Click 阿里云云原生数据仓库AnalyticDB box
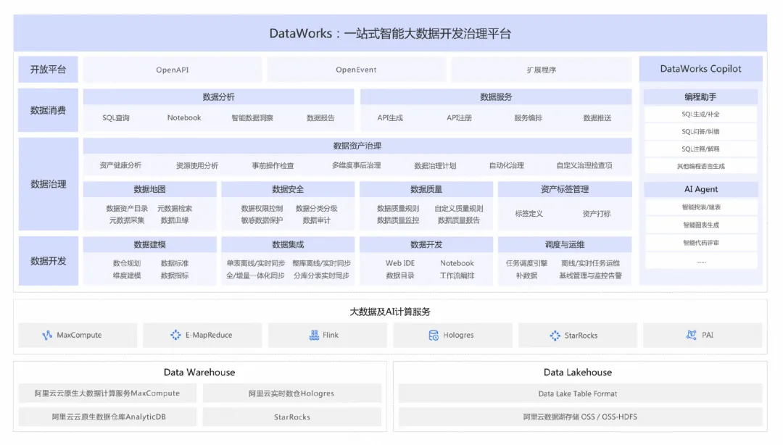This screenshot has height=445, width=783. [x=108, y=417]
